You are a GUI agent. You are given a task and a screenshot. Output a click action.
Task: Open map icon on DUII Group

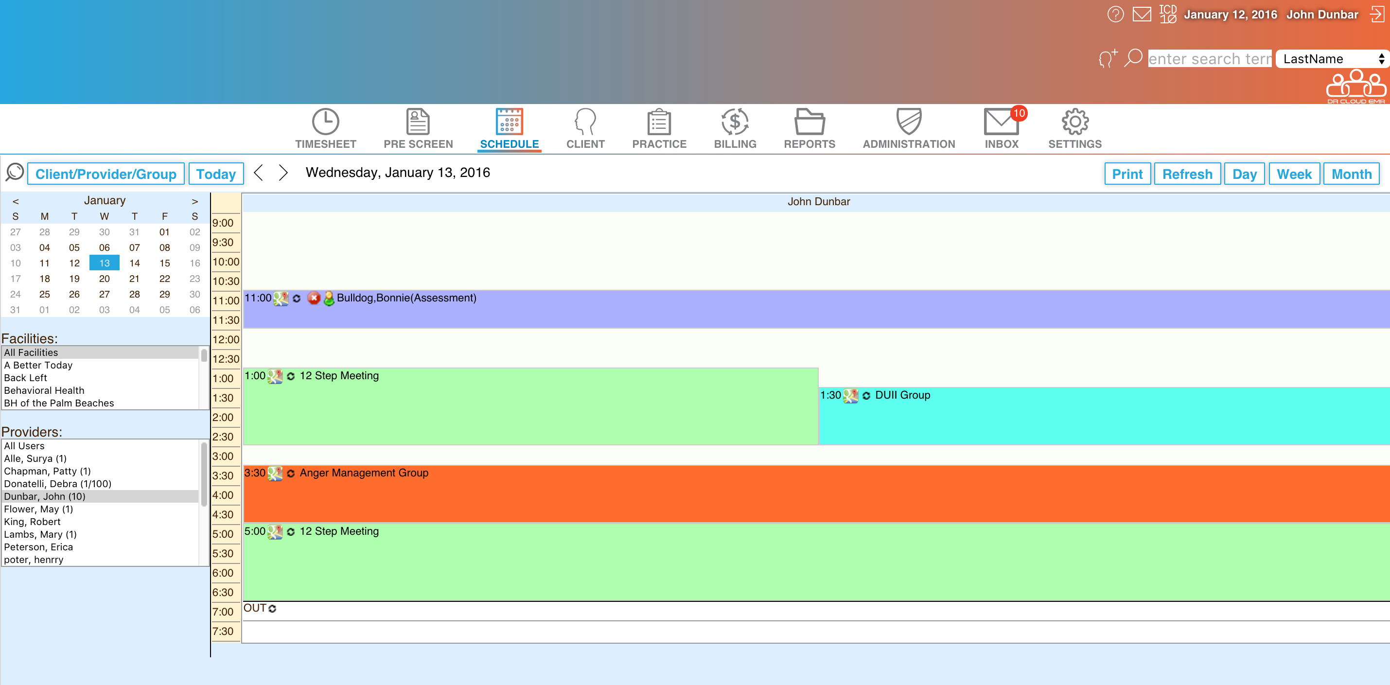click(850, 395)
